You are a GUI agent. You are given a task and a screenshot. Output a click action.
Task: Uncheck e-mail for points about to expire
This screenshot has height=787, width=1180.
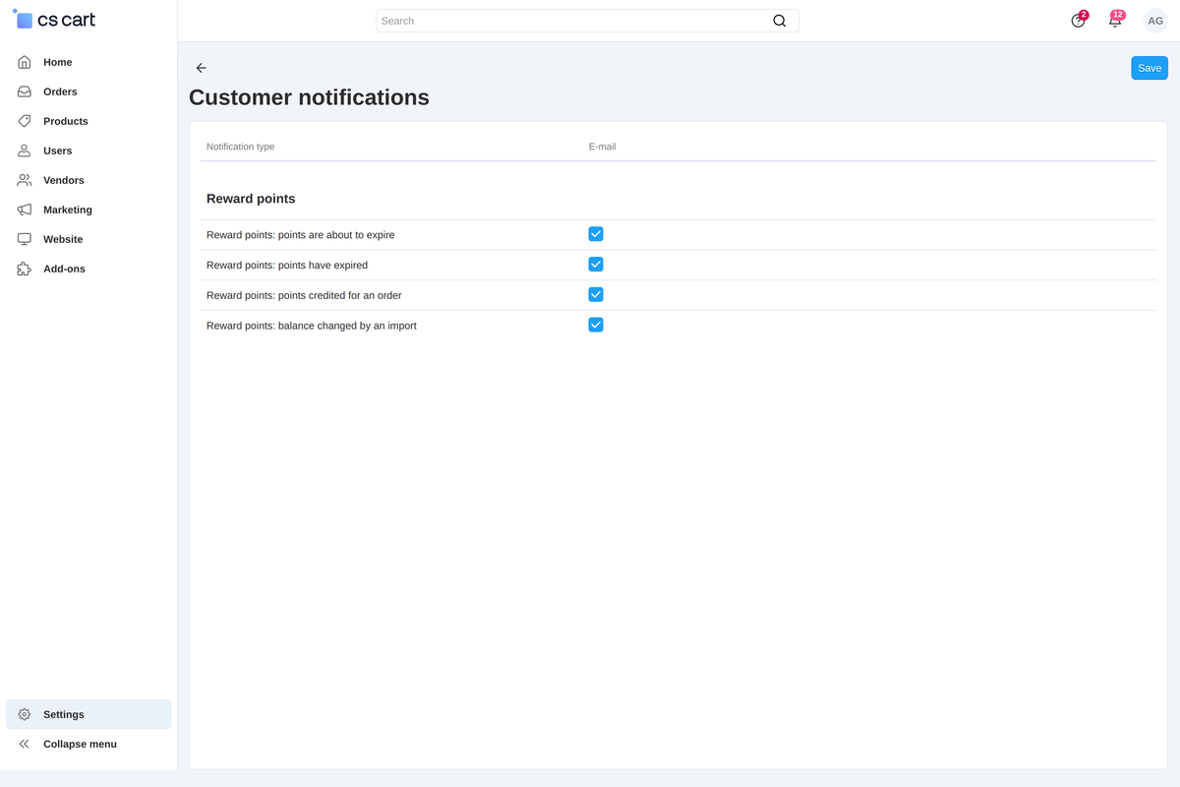596,234
